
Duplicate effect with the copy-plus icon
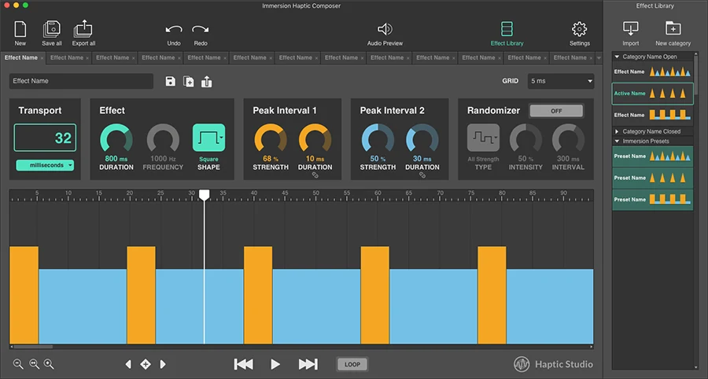point(188,81)
